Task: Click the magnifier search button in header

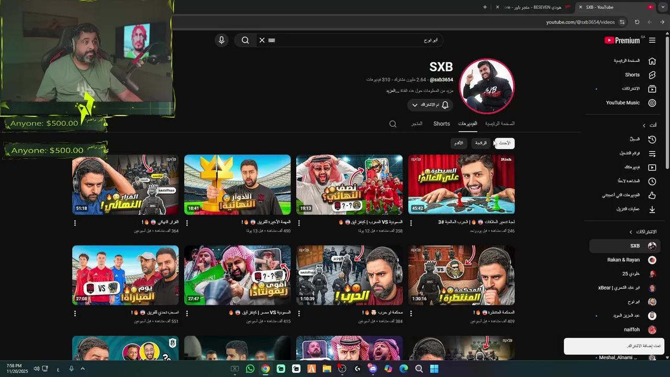Action: (245, 40)
